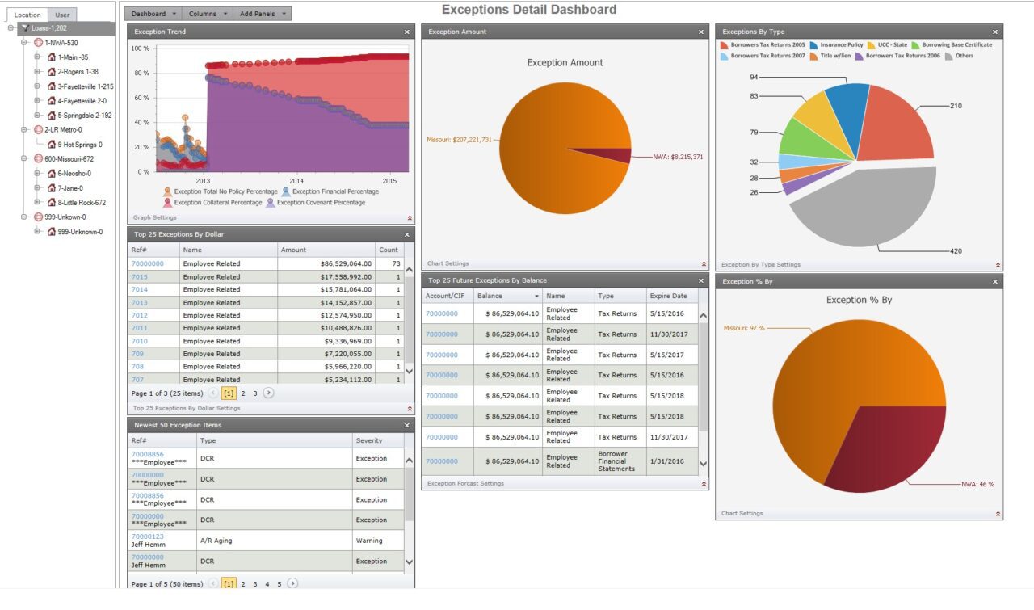This screenshot has height=610, width=1034.
Task: Click the 9-Hot Springs-0 house icon
Action: [x=52, y=144]
